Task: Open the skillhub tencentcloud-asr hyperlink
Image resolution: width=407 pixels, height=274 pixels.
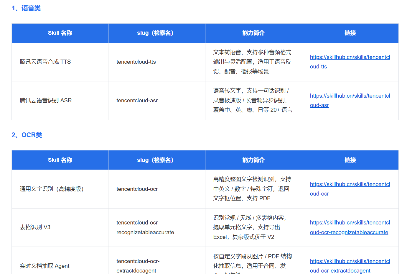Action: point(350,101)
